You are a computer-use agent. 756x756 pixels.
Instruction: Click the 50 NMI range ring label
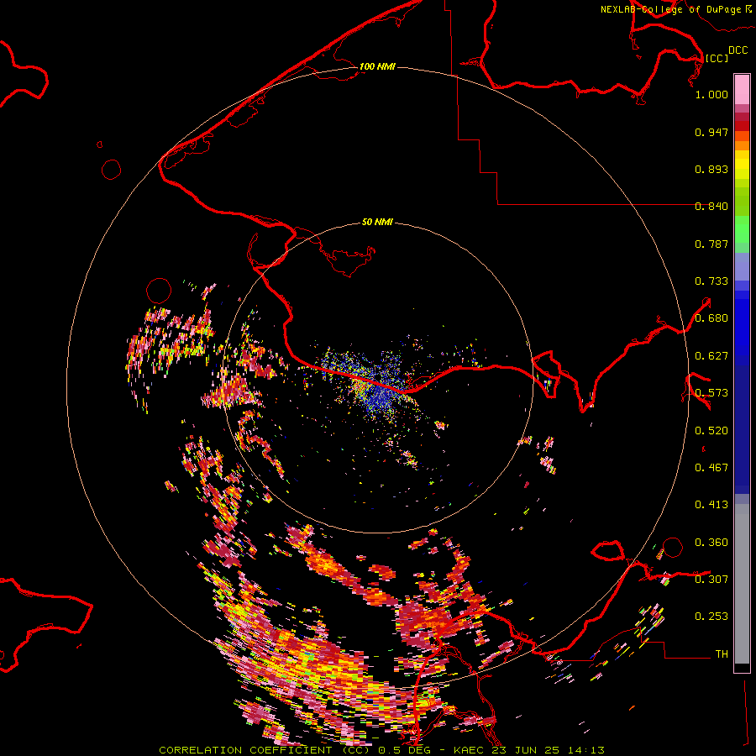tap(377, 222)
